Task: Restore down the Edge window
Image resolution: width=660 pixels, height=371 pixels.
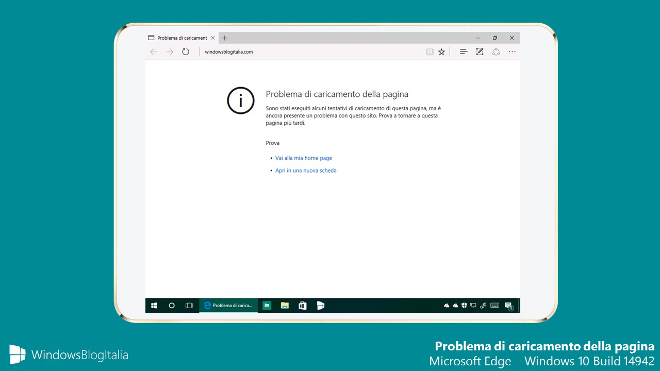Action: click(x=495, y=38)
